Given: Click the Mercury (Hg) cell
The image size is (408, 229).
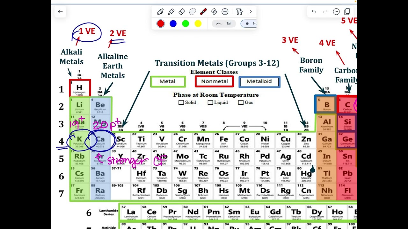Looking at the screenshot, I should [306, 175].
